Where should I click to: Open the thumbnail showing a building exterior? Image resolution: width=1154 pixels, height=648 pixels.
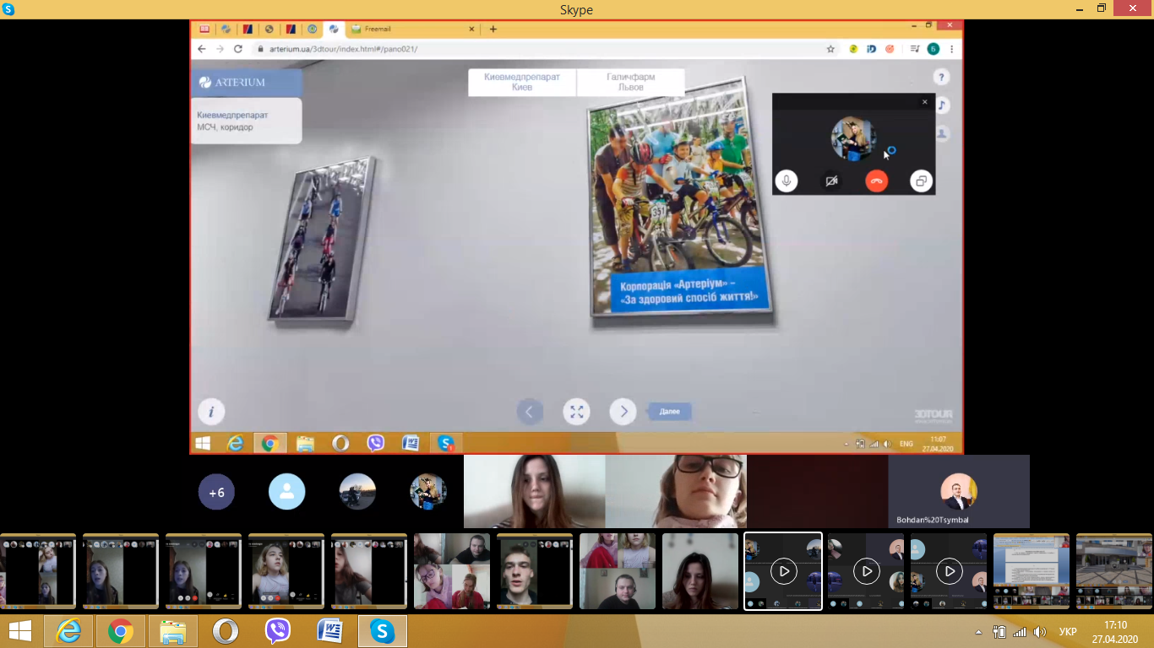point(1114,571)
